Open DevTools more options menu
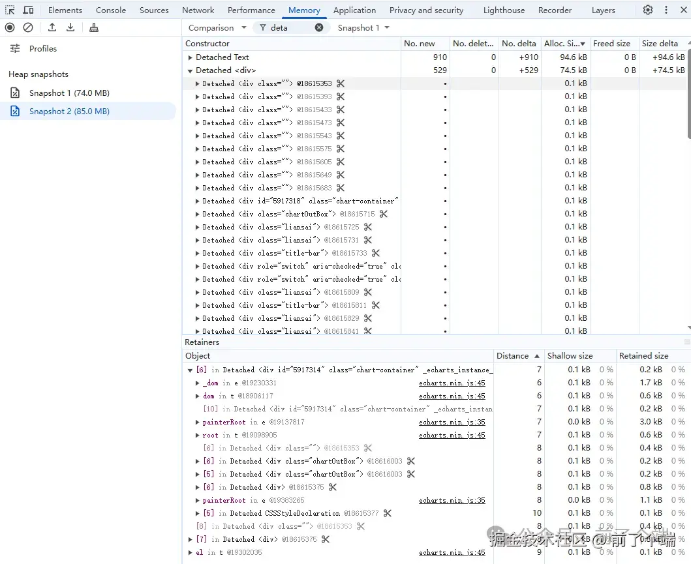 (x=666, y=10)
